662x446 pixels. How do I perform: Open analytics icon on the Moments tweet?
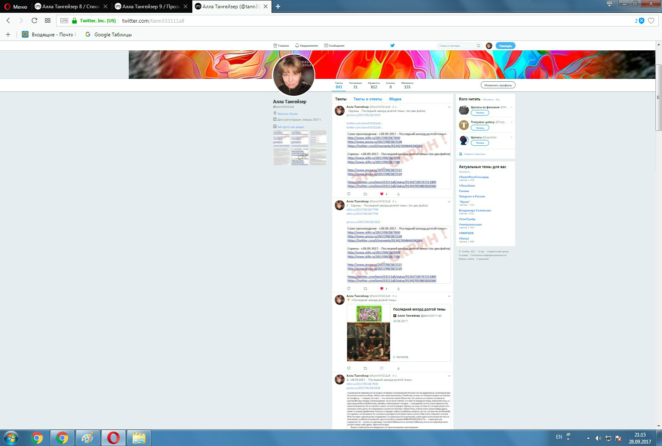pos(398,368)
